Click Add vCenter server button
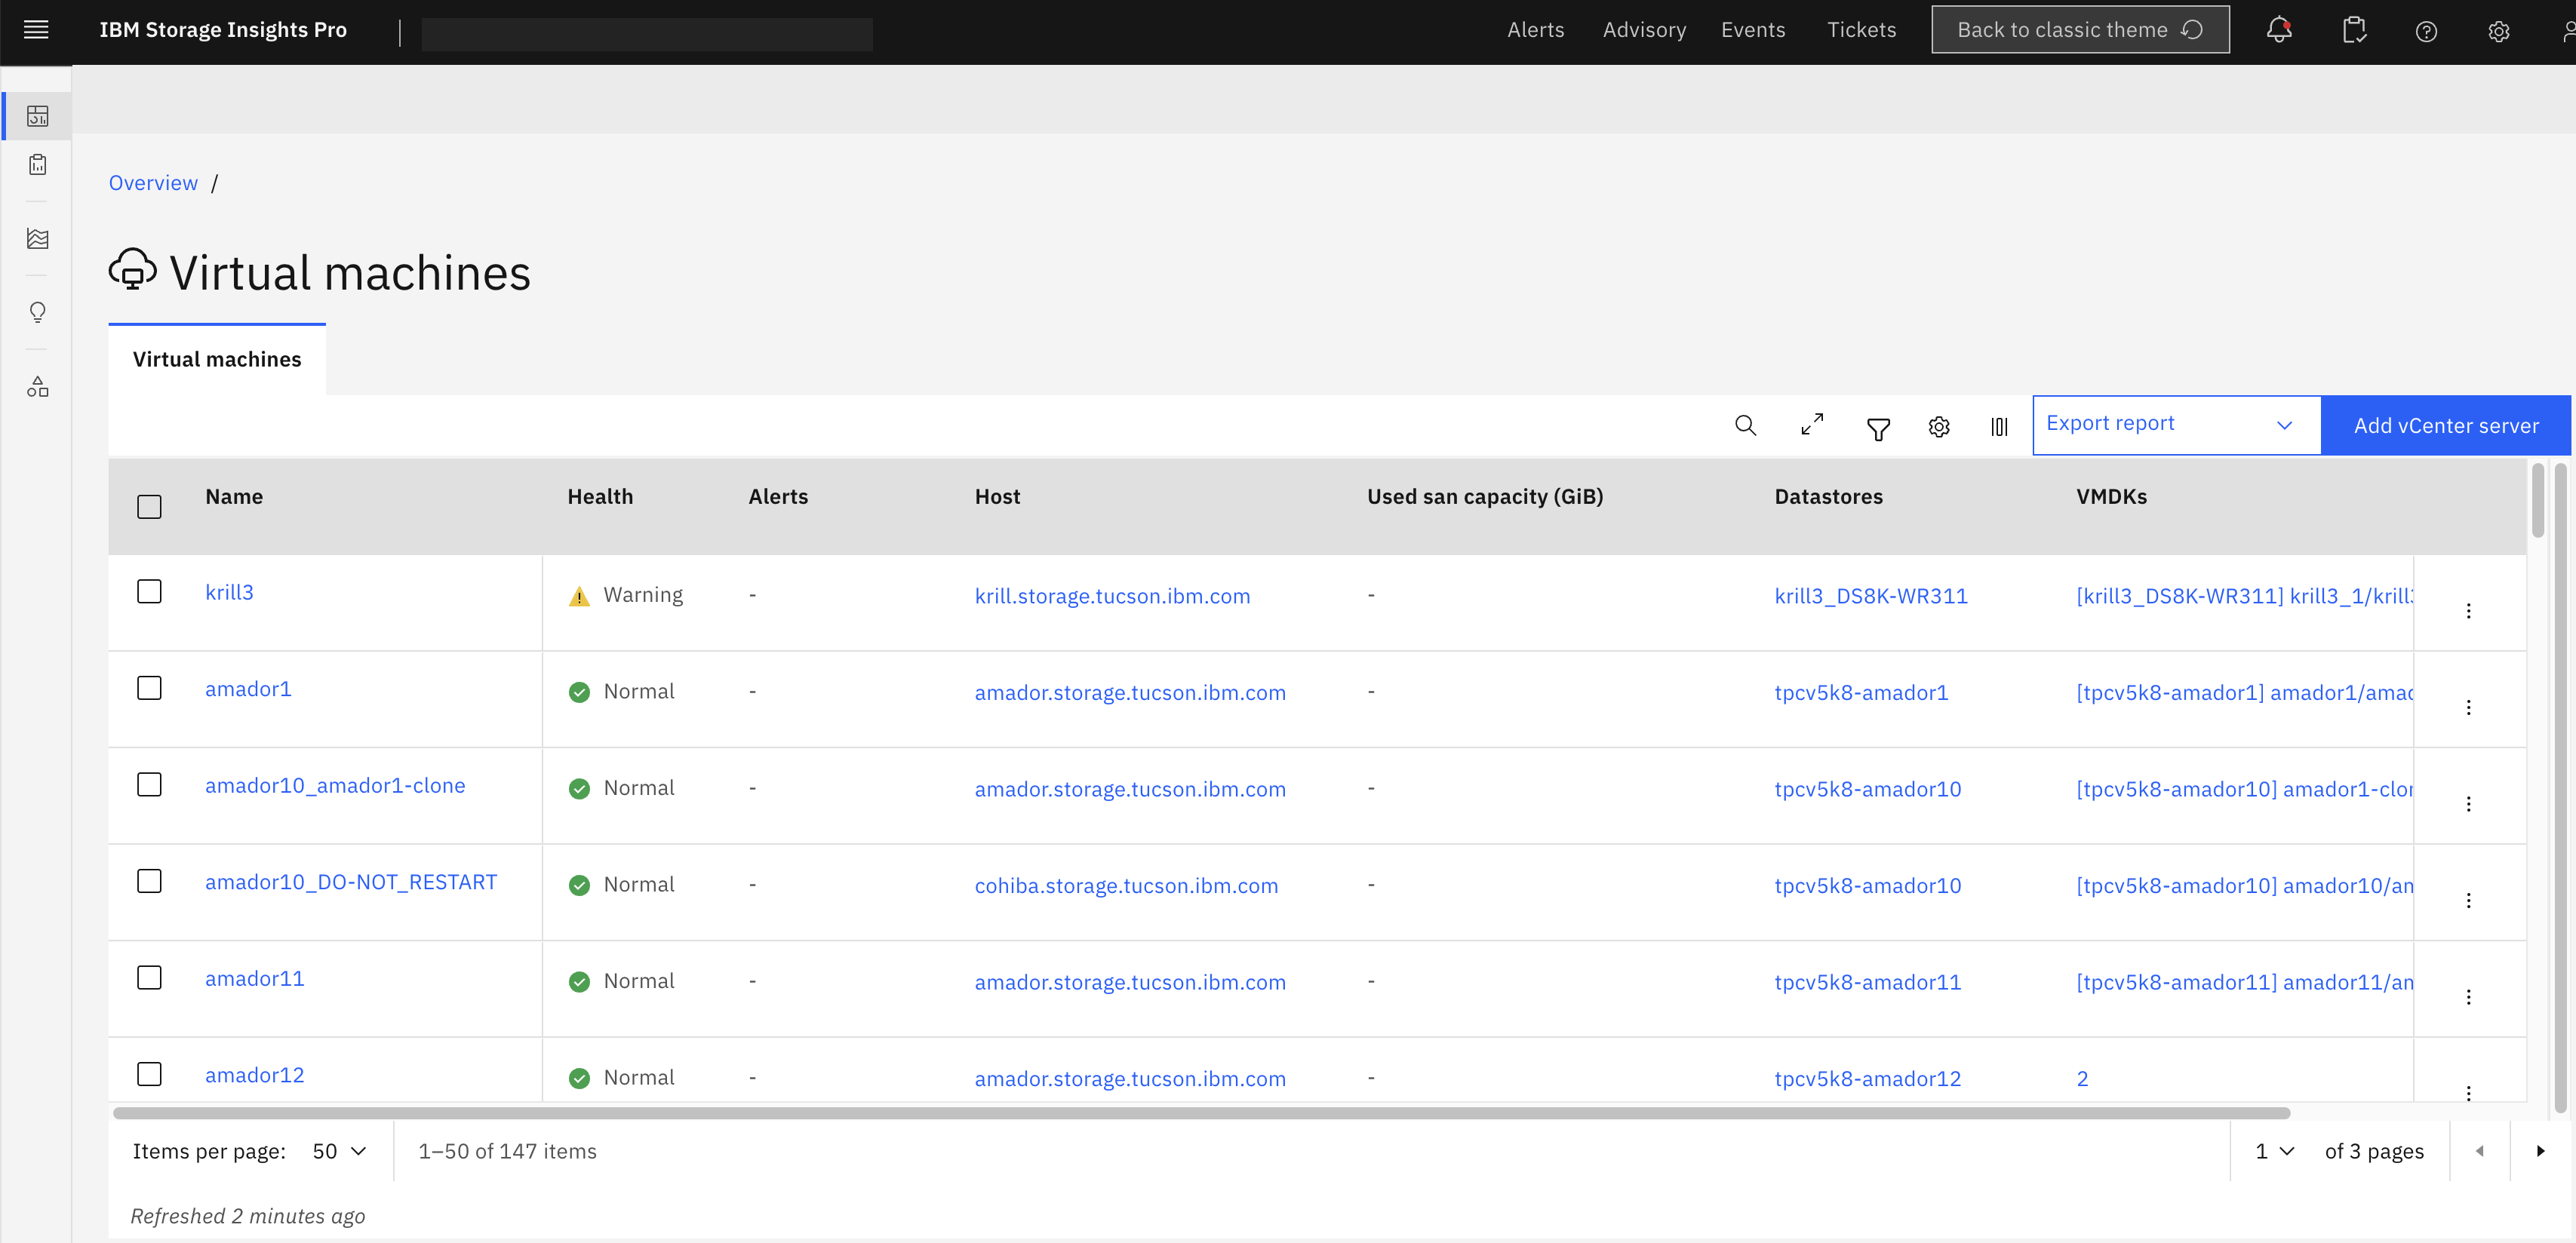The height and width of the screenshot is (1243, 2576). click(x=2446, y=425)
